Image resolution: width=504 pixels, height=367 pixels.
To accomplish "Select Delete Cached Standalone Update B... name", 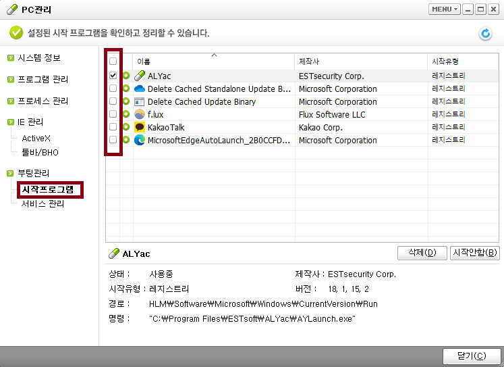I will pos(219,89).
